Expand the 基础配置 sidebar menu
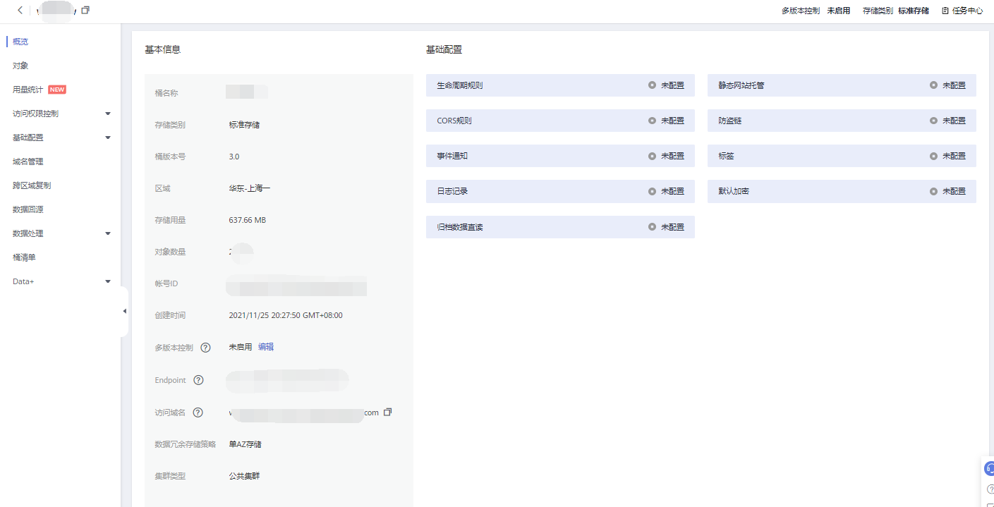The height and width of the screenshot is (507, 994). point(108,138)
